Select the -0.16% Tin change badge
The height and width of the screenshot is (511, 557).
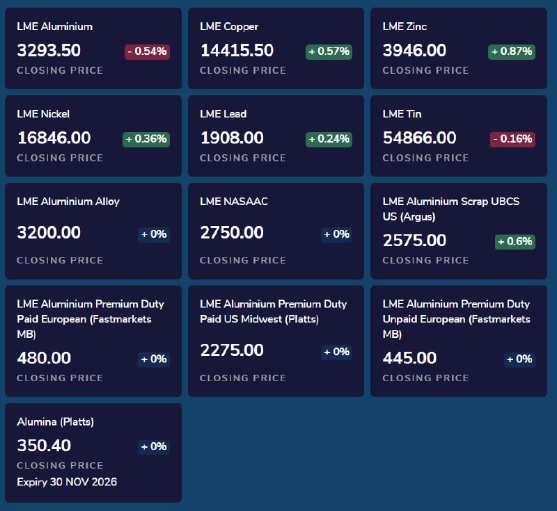click(x=512, y=139)
